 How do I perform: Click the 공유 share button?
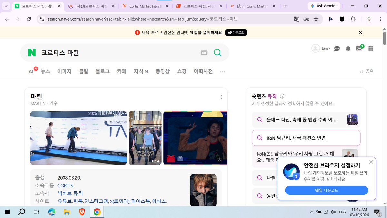click(x=366, y=71)
